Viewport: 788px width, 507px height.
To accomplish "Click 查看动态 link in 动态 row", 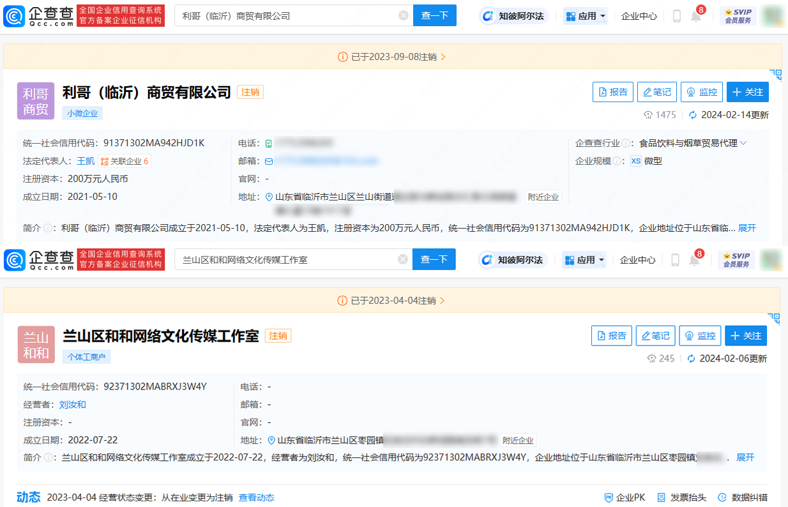I will pyautogui.click(x=256, y=497).
